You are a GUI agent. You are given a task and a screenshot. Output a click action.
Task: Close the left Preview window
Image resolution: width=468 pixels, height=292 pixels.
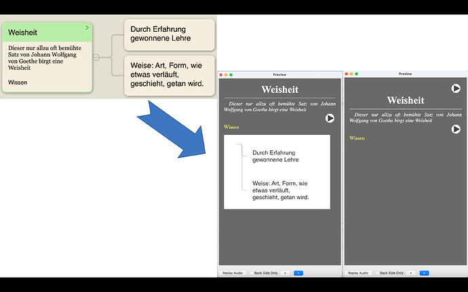(221, 75)
